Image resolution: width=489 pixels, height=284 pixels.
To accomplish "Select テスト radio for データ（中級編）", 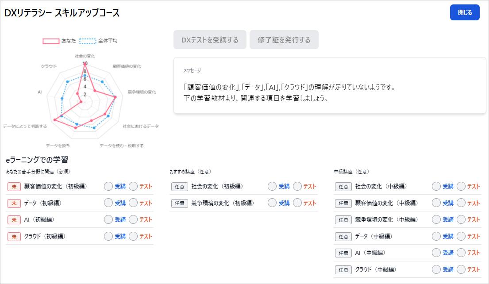I will tap(461, 236).
